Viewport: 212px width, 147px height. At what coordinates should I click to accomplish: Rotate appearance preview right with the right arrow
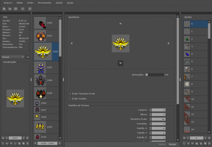169,43
